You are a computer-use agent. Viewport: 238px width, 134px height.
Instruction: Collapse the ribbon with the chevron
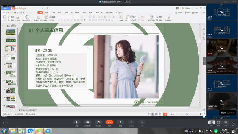(204, 13)
